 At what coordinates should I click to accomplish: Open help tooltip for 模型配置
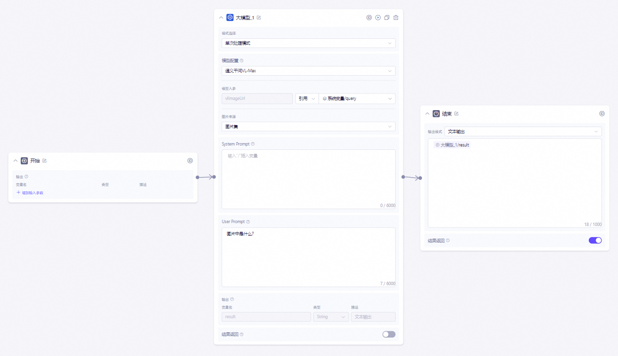(242, 61)
